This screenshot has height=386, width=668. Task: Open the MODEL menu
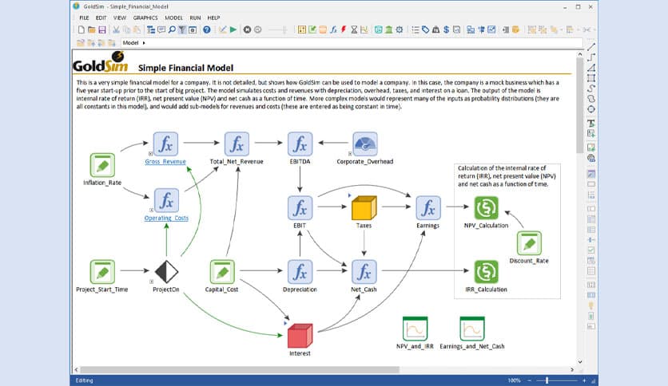173,17
